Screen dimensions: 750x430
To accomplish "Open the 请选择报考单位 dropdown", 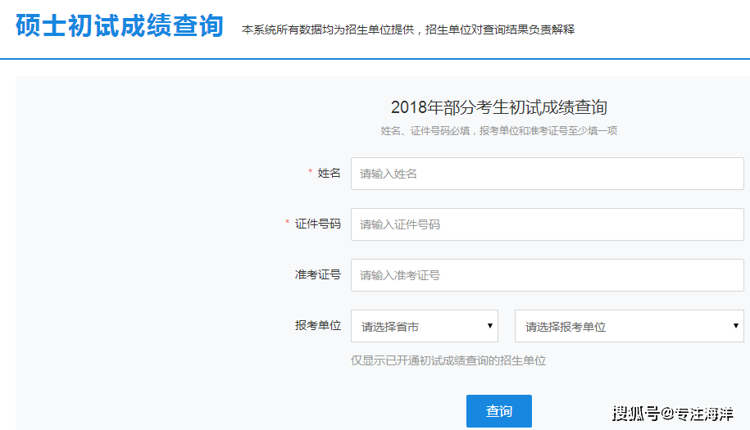I will click(x=629, y=326).
